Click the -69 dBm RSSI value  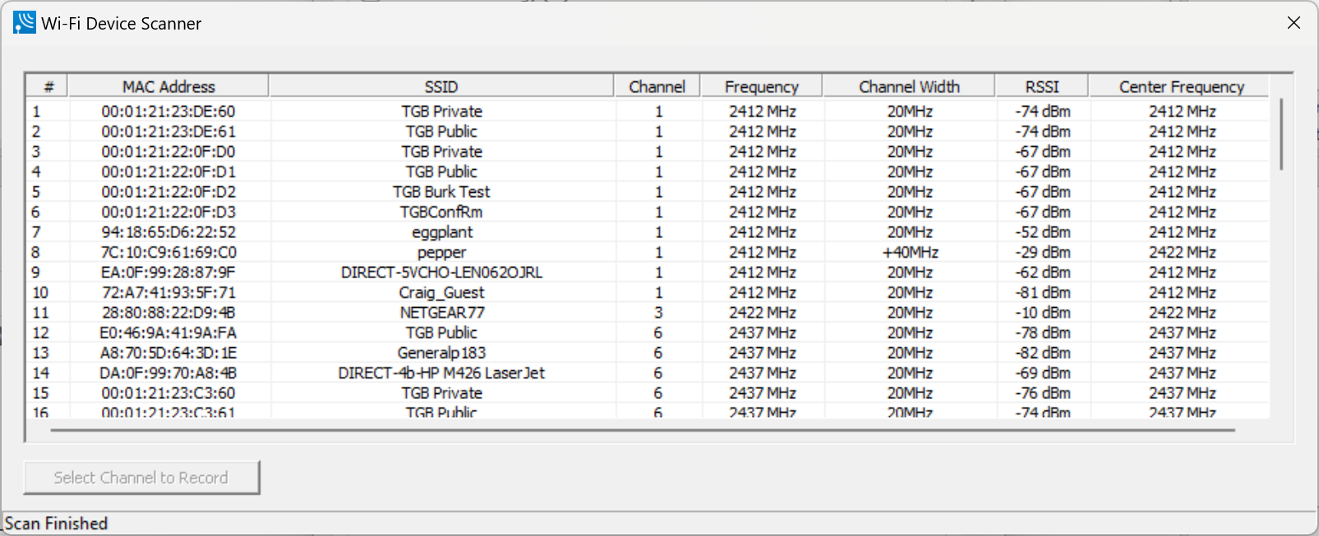[1043, 373]
